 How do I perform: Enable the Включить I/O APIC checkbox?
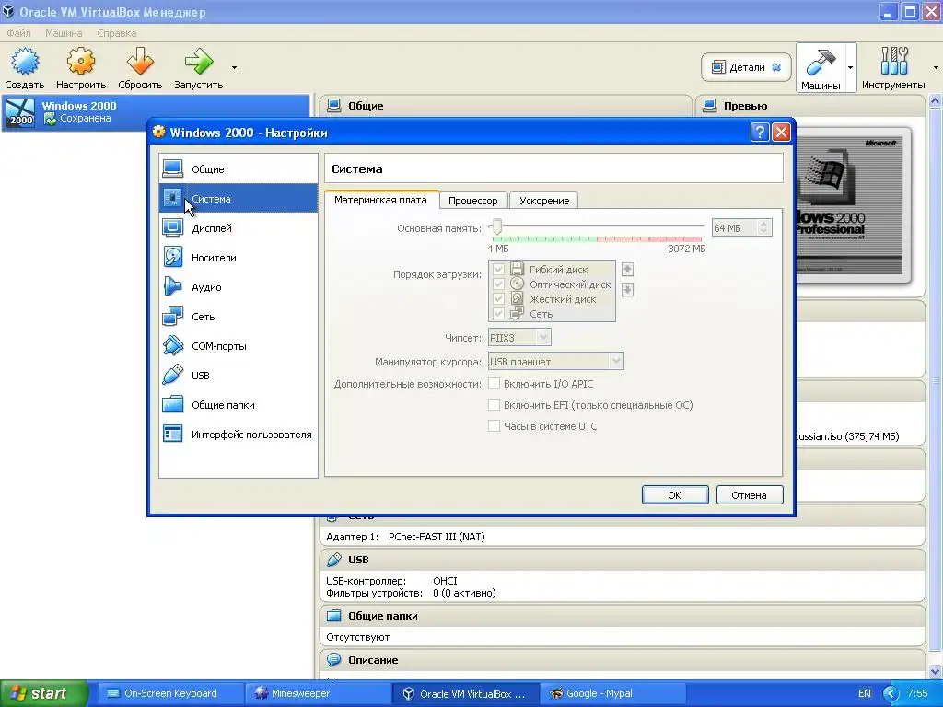pyautogui.click(x=494, y=384)
